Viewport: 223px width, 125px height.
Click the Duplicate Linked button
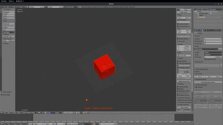(8, 26)
